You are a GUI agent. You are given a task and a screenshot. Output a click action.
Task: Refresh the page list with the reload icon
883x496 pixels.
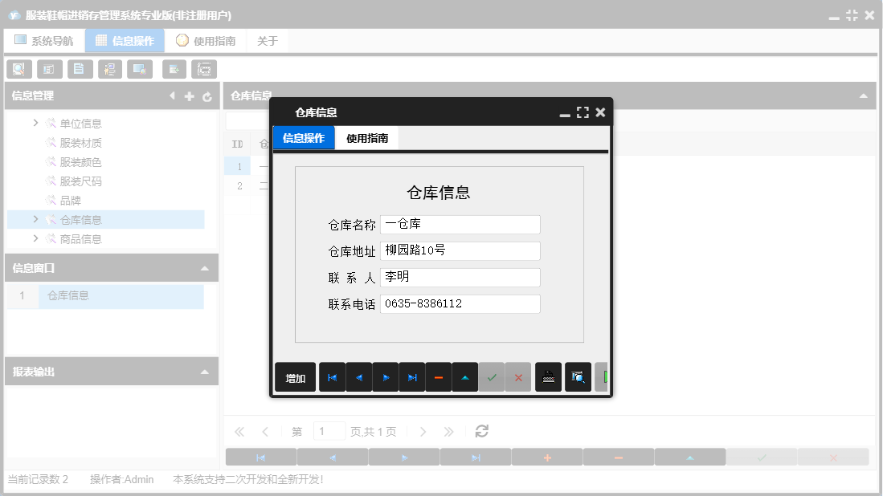[480, 431]
